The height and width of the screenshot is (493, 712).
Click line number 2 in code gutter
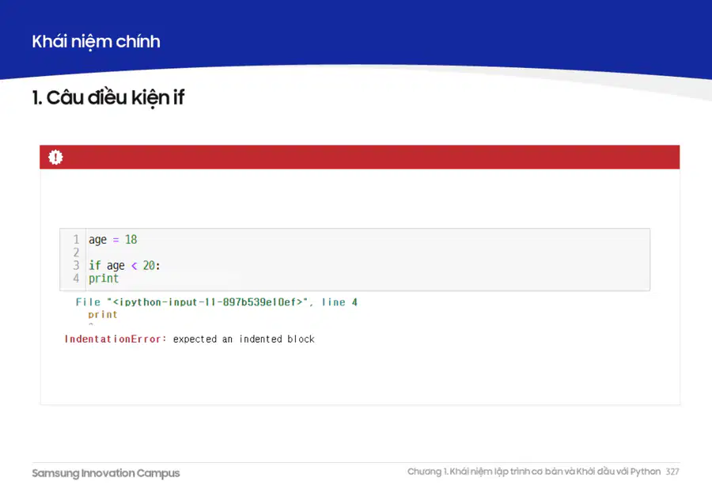tap(76, 252)
